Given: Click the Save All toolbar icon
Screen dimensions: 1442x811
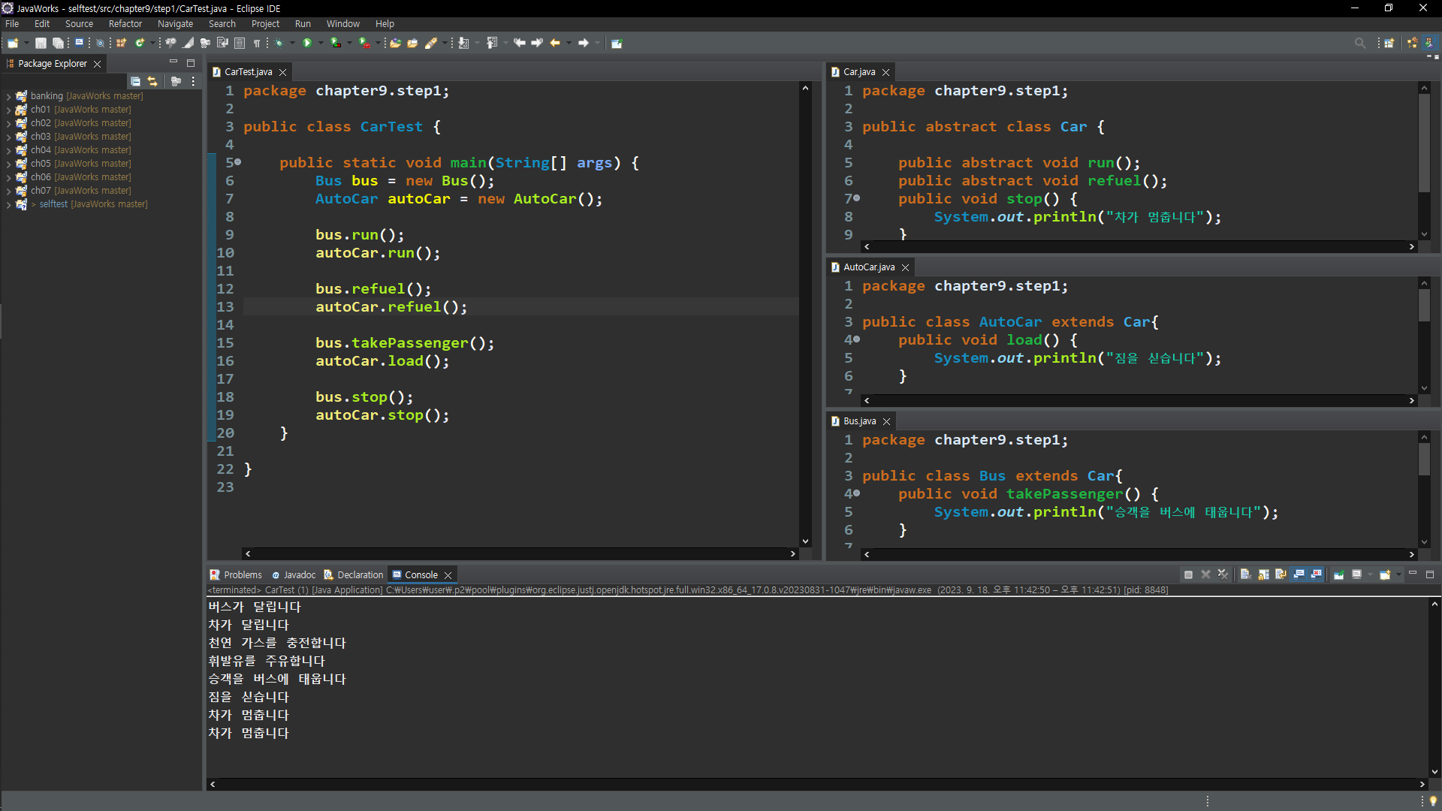Looking at the screenshot, I should pyautogui.click(x=58, y=44).
